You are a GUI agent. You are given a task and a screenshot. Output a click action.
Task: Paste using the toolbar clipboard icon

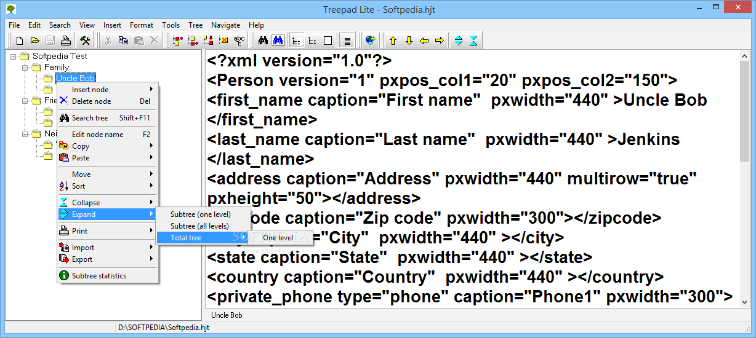point(139,41)
